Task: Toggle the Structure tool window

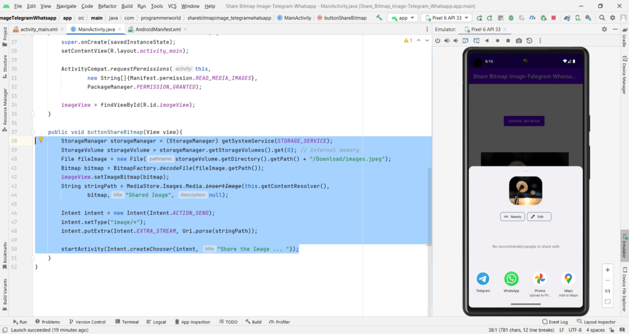Action: (5, 66)
